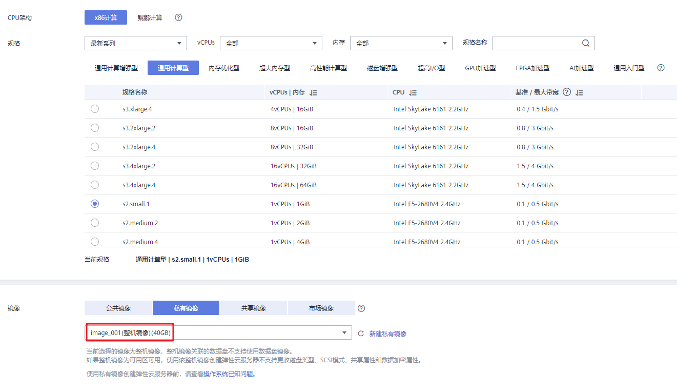Open the FPGA加速型 tab
Image resolution: width=677 pixels, height=392 pixels.
(533, 68)
